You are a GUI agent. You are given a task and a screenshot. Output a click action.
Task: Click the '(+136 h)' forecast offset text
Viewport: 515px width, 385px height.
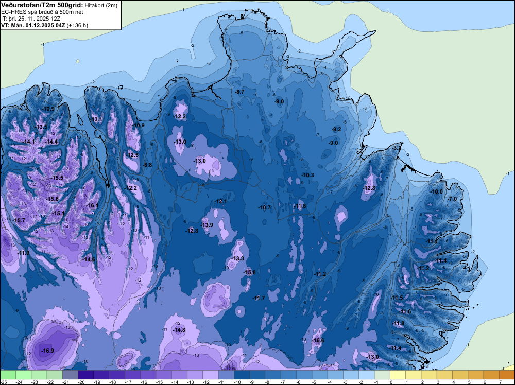pos(77,25)
